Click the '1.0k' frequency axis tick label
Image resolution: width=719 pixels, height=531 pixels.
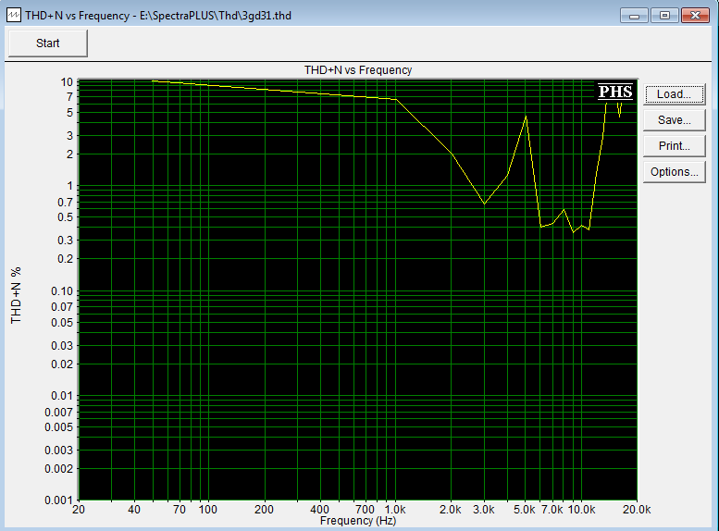(395, 510)
